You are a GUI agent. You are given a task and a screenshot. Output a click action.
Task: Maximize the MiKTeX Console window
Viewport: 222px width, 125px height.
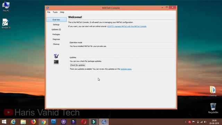(x=166, y=7)
